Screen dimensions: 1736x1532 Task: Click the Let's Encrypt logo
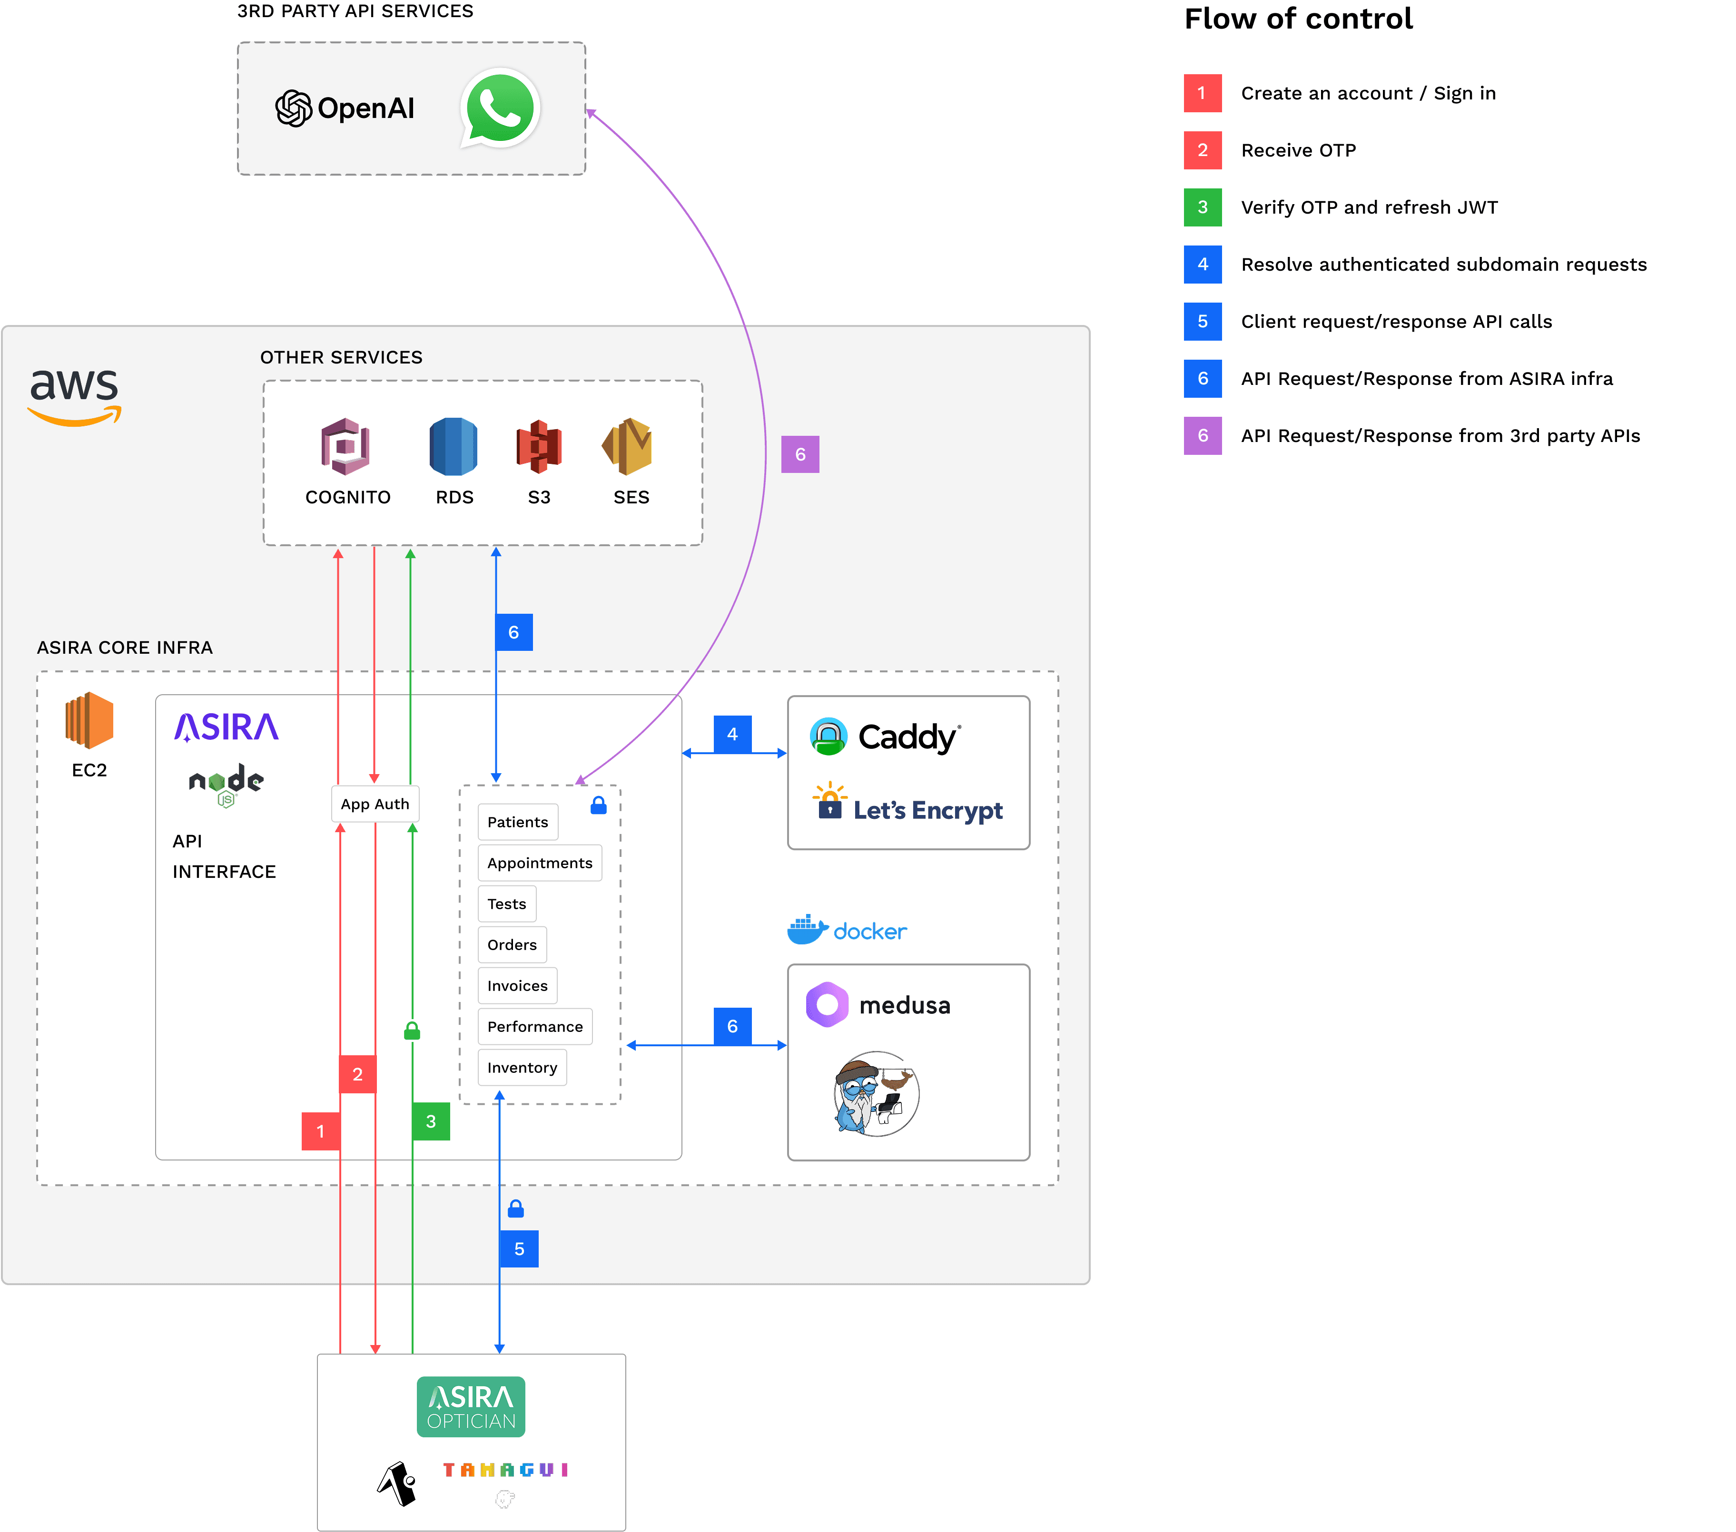(908, 805)
